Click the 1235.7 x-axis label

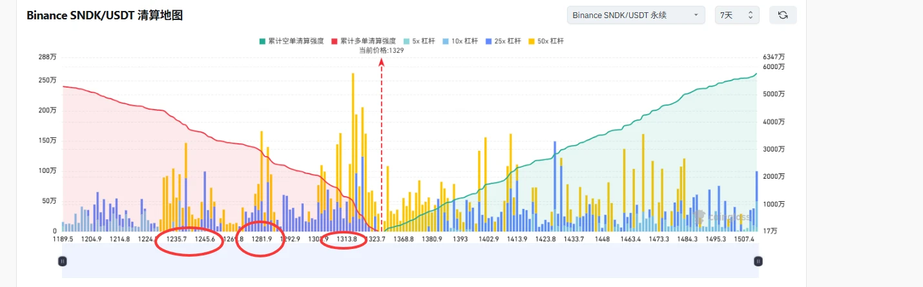[176, 239]
